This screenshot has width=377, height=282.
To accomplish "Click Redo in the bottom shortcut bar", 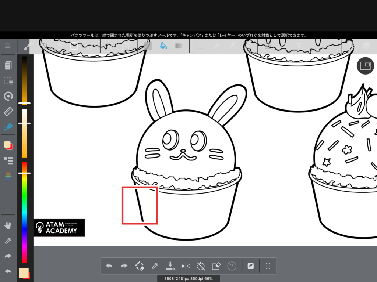I will (124, 266).
